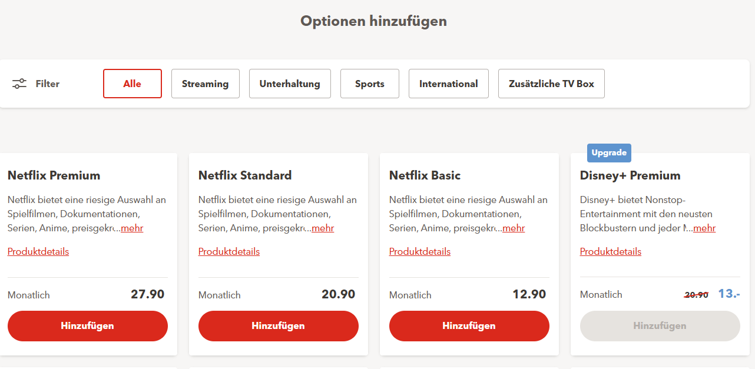This screenshot has width=755, height=369.
Task: Select the Zusätzliche TV Box tab
Action: [551, 84]
